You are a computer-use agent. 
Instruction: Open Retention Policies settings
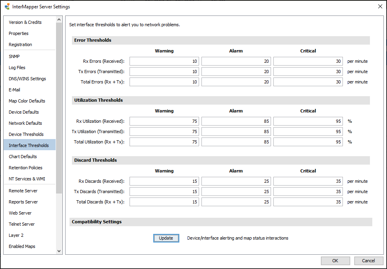pos(25,167)
